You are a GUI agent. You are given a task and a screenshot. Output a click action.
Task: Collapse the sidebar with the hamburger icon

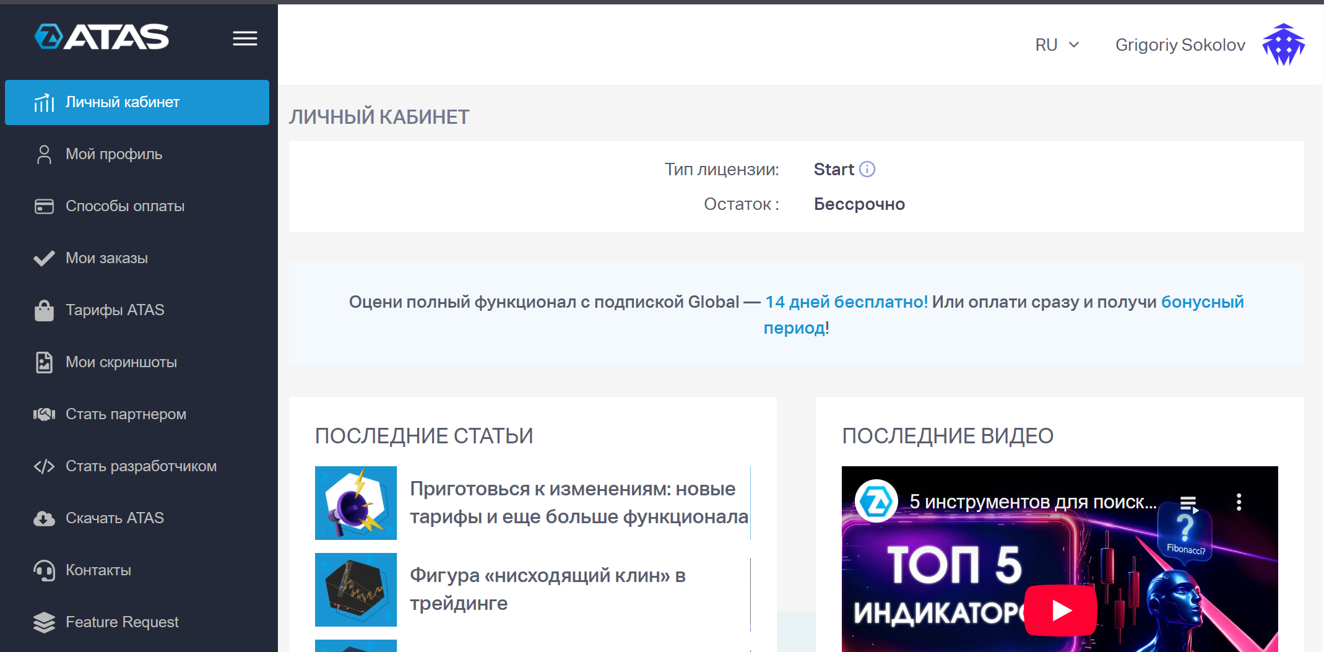(244, 39)
